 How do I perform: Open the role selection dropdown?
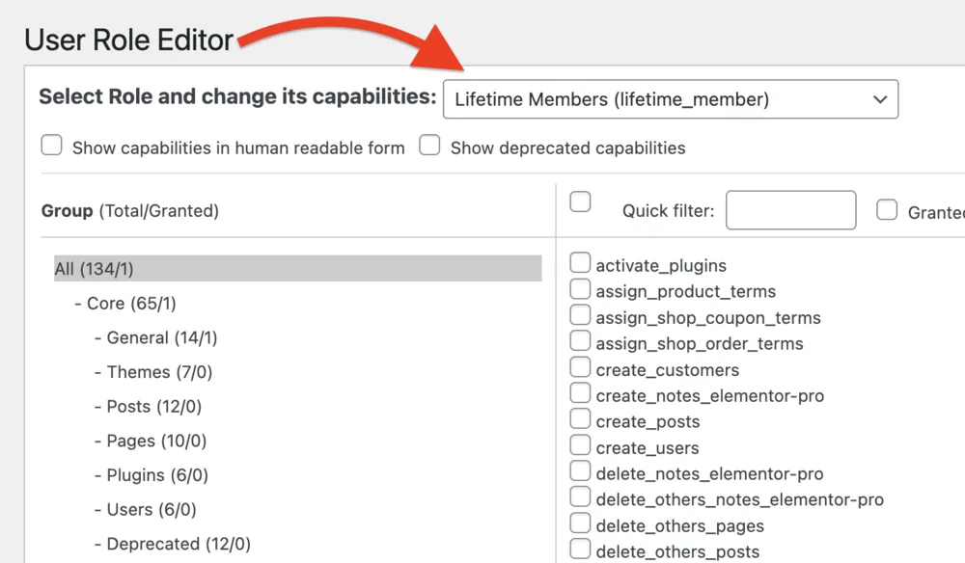(x=671, y=98)
